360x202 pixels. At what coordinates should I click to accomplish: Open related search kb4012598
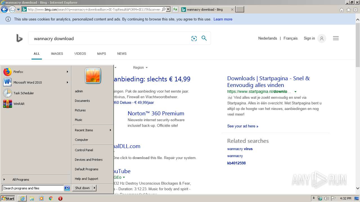(236, 163)
